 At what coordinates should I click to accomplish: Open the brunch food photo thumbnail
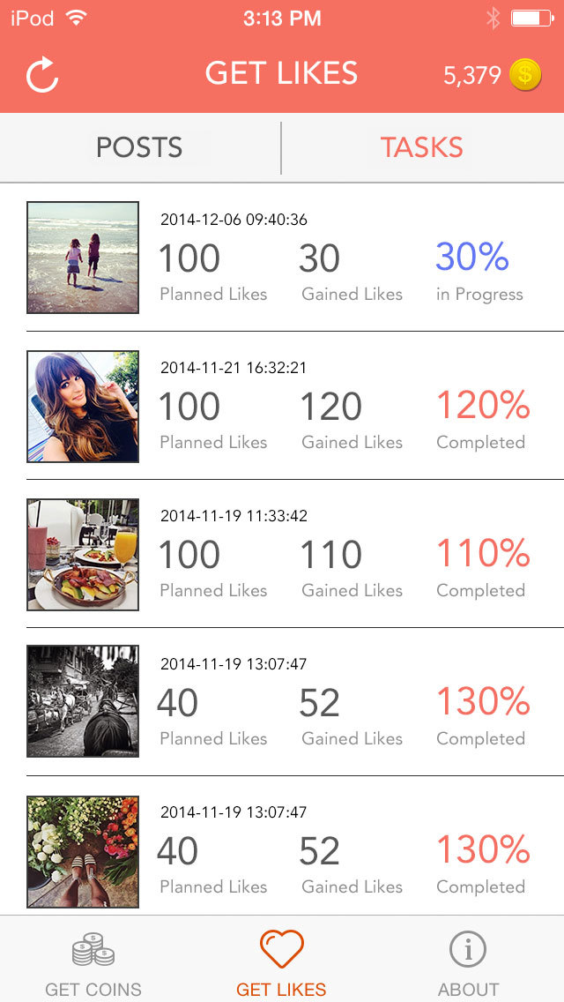(83, 554)
